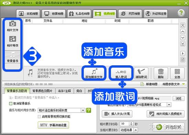Toggle the 取消背景音乐 checkbox
The width and height of the screenshot is (189, 135).
tap(11, 104)
